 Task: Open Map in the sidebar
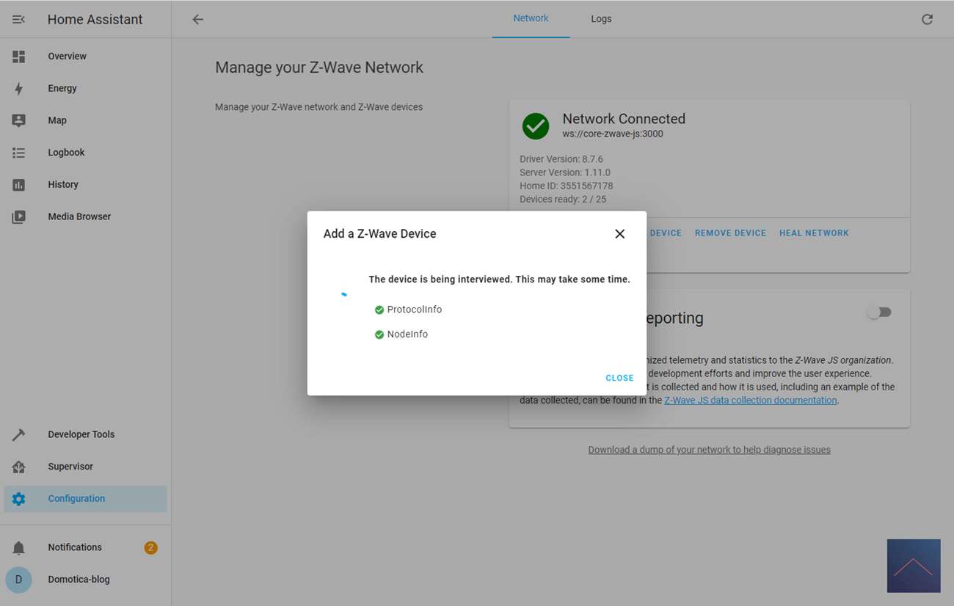pyautogui.click(x=85, y=121)
